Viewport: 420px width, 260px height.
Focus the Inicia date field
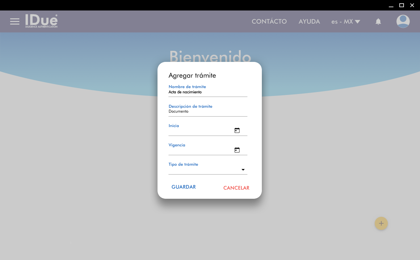point(200,131)
